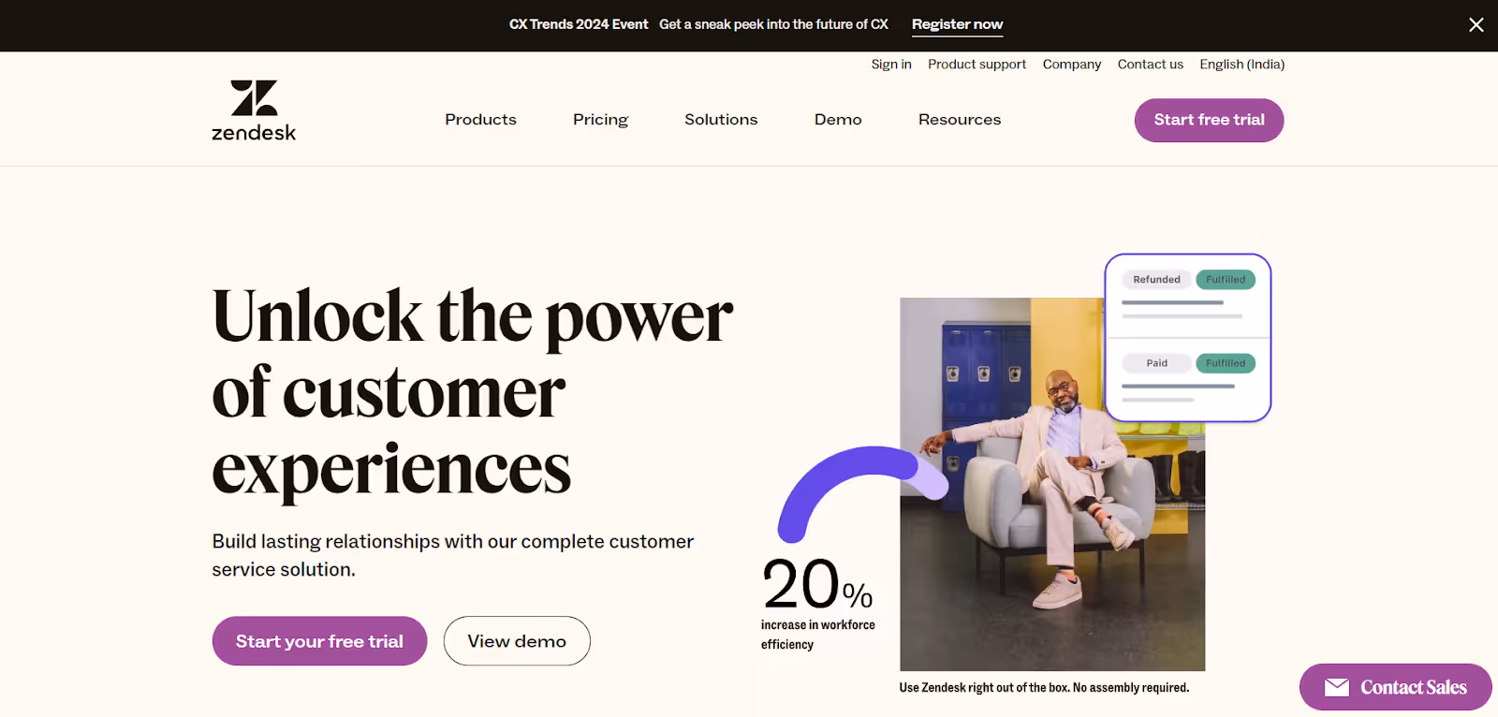Click 'CX Trends 2024 Event' banner text
The image size is (1498, 717).
click(x=579, y=24)
